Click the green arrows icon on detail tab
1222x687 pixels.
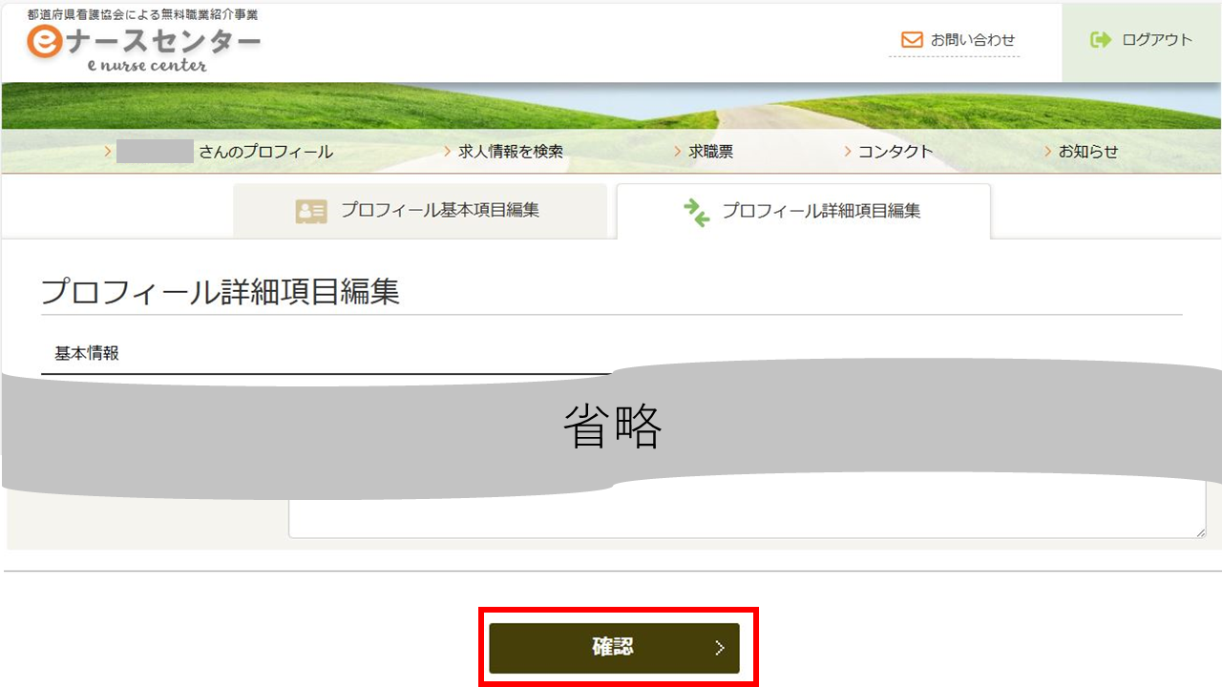[x=697, y=212]
